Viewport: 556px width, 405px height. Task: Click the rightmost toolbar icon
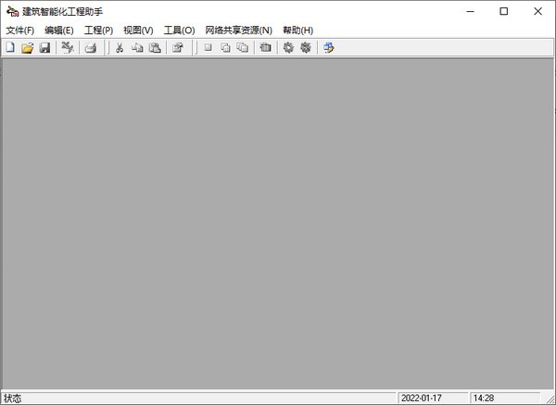pyautogui.click(x=329, y=47)
